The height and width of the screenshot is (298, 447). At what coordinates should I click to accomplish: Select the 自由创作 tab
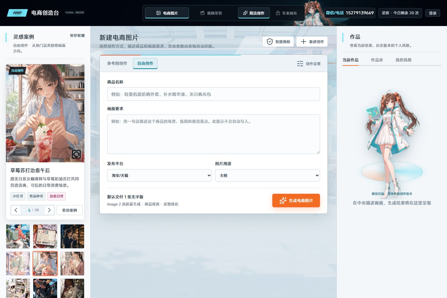pos(145,63)
